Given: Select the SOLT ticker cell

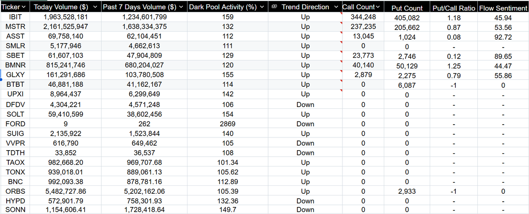Looking at the screenshot, I should tap(15, 114).
